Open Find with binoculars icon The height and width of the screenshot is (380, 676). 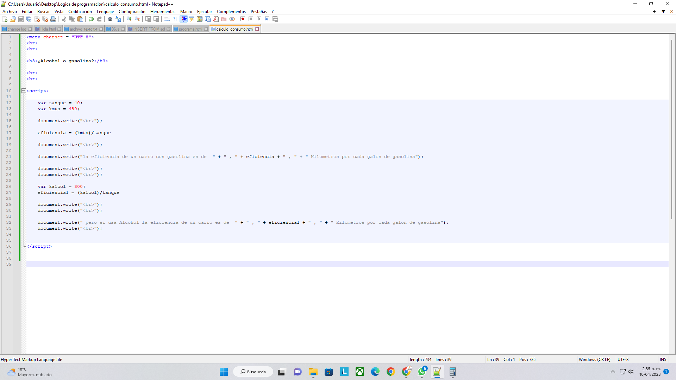[x=110, y=19]
